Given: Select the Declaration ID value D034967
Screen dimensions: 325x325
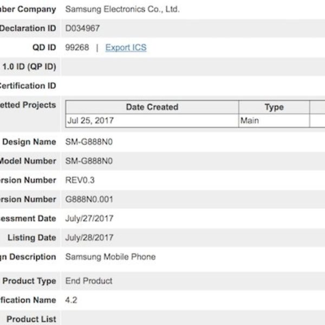Looking at the screenshot, I should (x=82, y=28).
